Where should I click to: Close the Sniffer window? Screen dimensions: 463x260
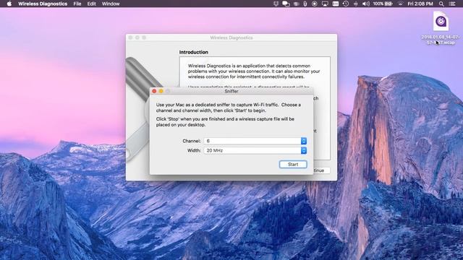click(x=154, y=91)
